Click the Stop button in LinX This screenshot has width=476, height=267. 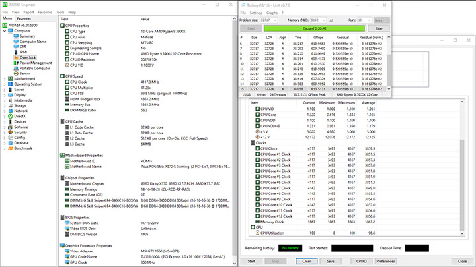[x=379, y=28]
